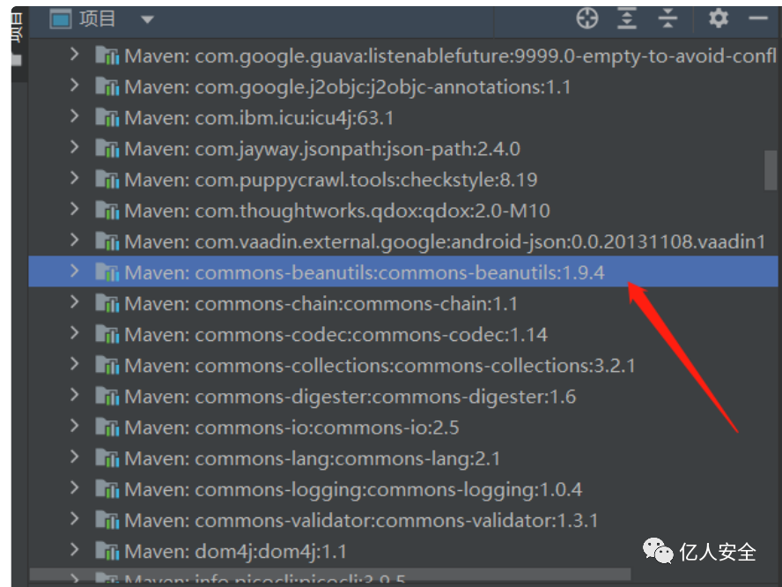Select Maven: commons-beanutils:commons-beanutils:1.9.4 row
Screen dimensions: 782x587
point(403,272)
